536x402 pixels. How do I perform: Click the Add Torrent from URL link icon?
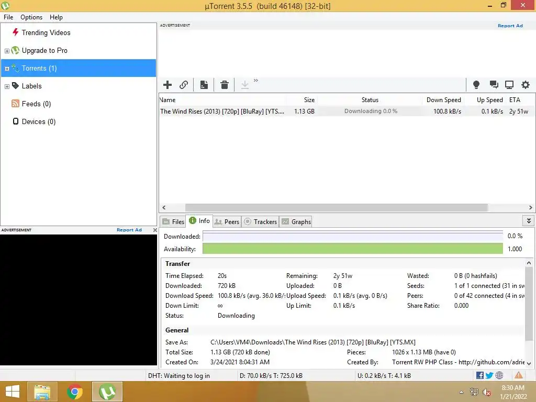pos(184,85)
